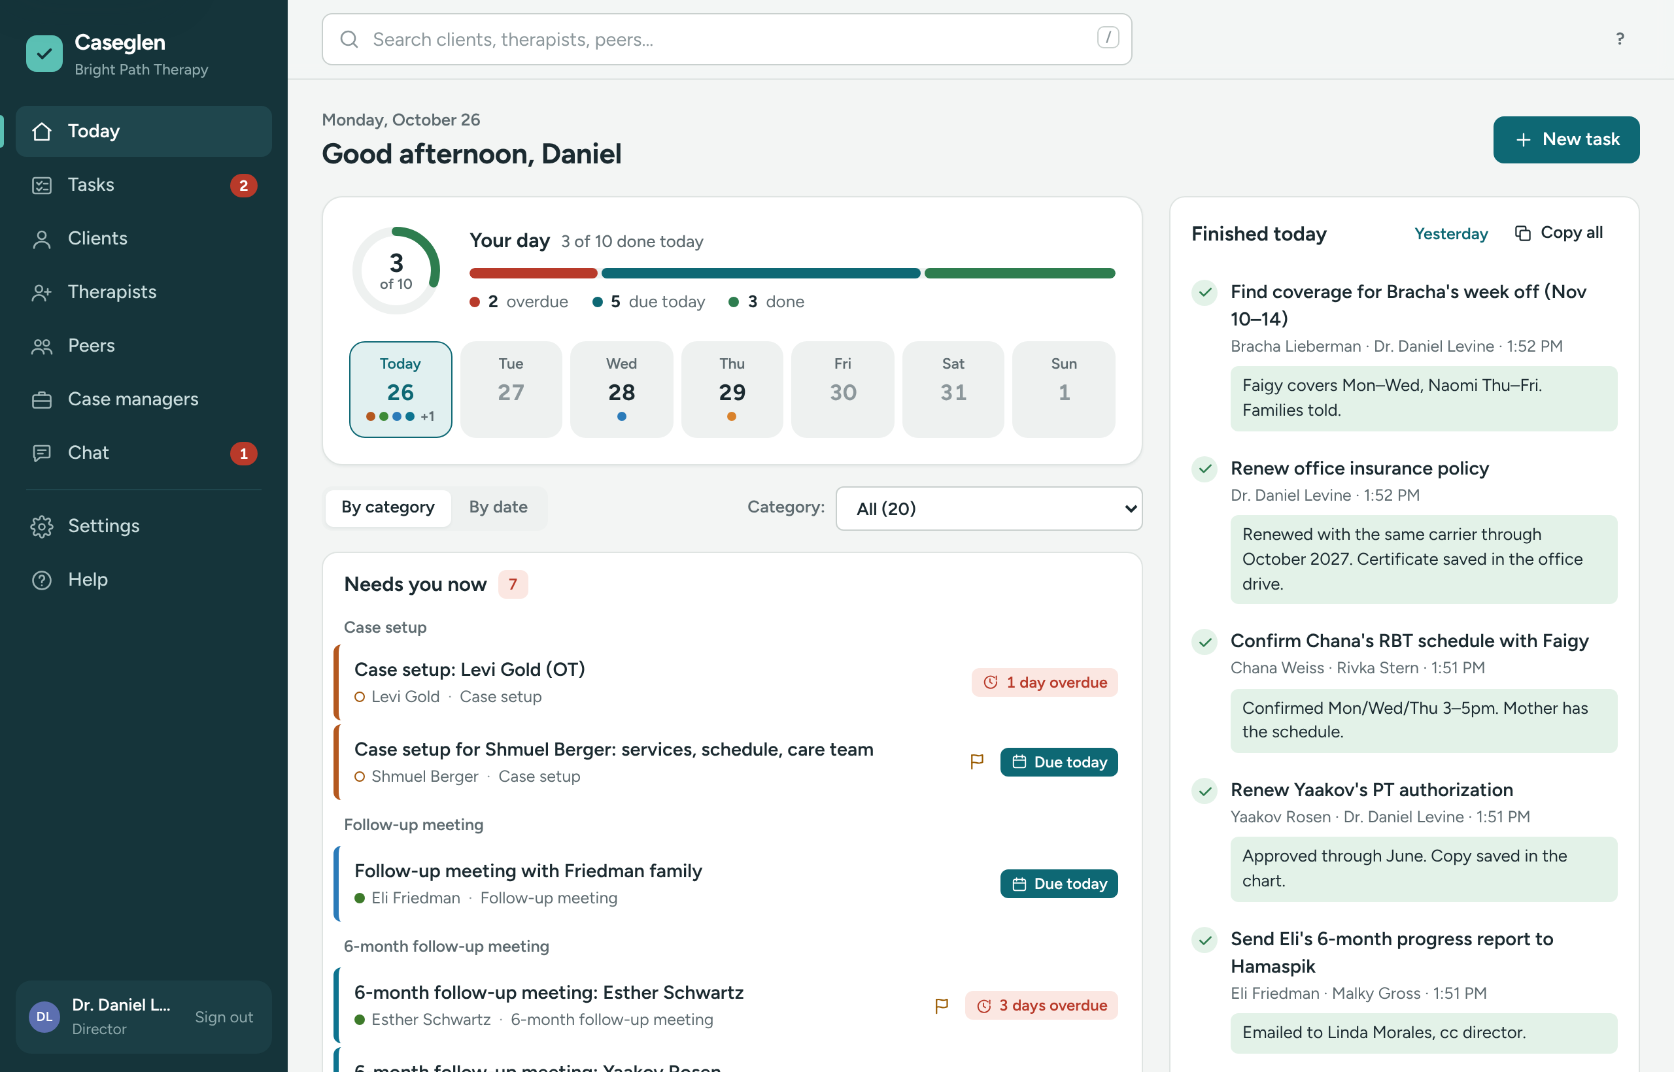Image resolution: width=1674 pixels, height=1072 pixels.
Task: Open task Case setup: Levi Gold (OT)
Action: (x=726, y=682)
